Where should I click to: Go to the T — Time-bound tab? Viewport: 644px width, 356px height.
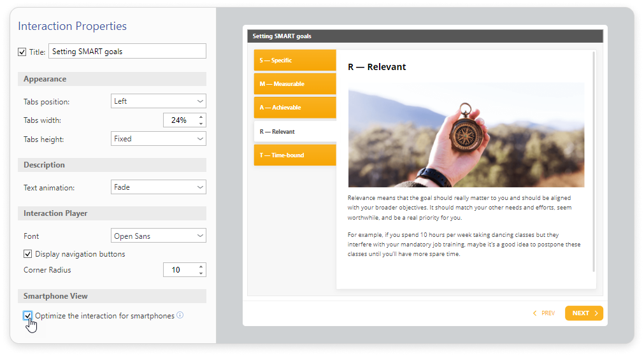[294, 155]
